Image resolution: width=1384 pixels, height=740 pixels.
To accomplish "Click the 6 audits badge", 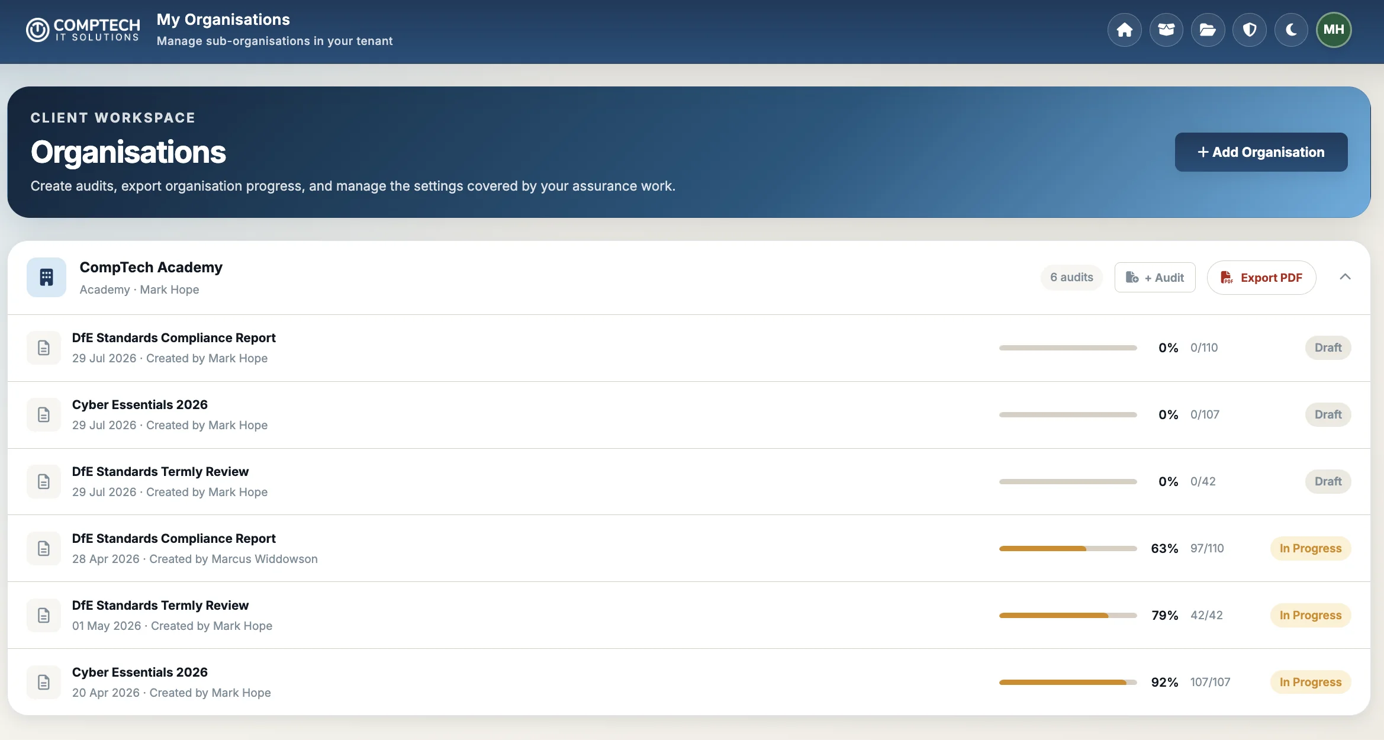I will click(x=1071, y=277).
